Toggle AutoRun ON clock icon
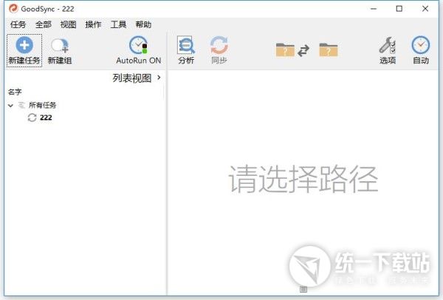This screenshot has height=300, width=443. (138, 45)
